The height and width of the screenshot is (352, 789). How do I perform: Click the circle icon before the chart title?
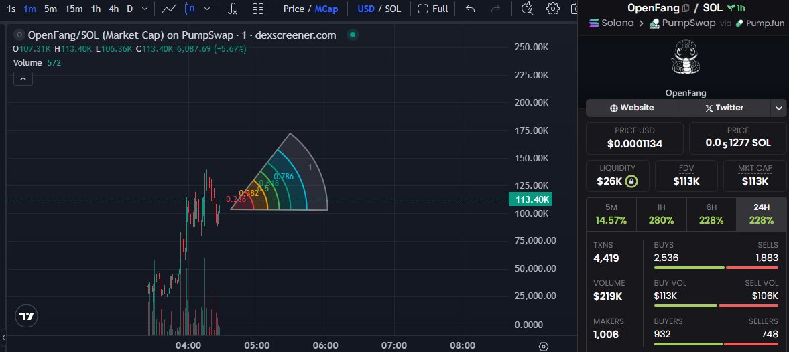[19, 35]
